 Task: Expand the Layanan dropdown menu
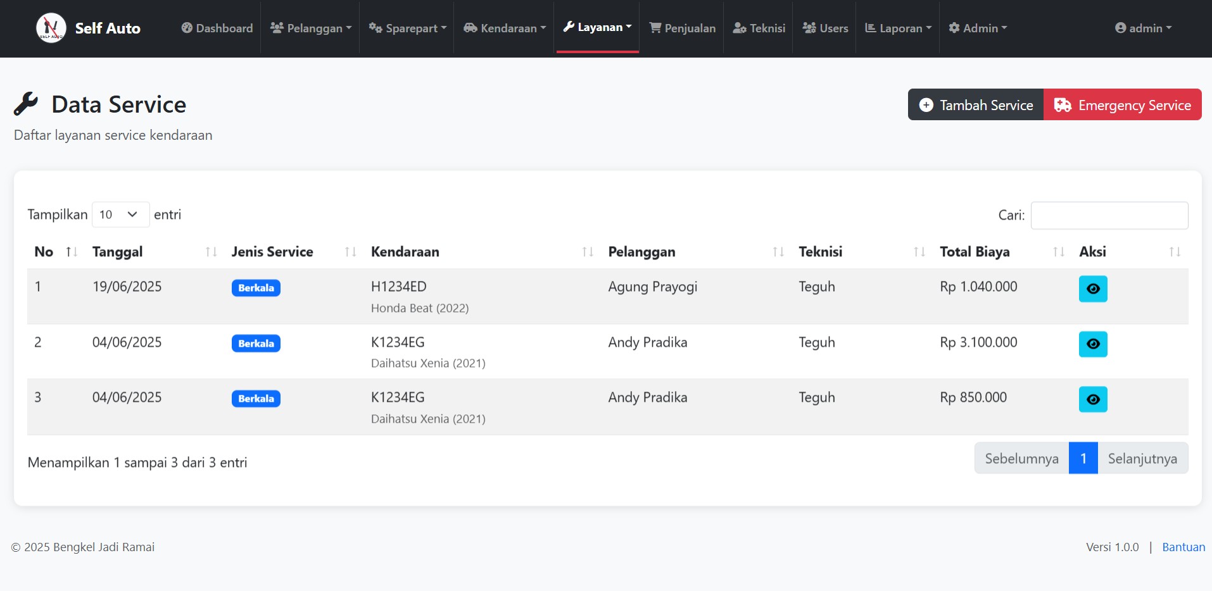pos(597,27)
